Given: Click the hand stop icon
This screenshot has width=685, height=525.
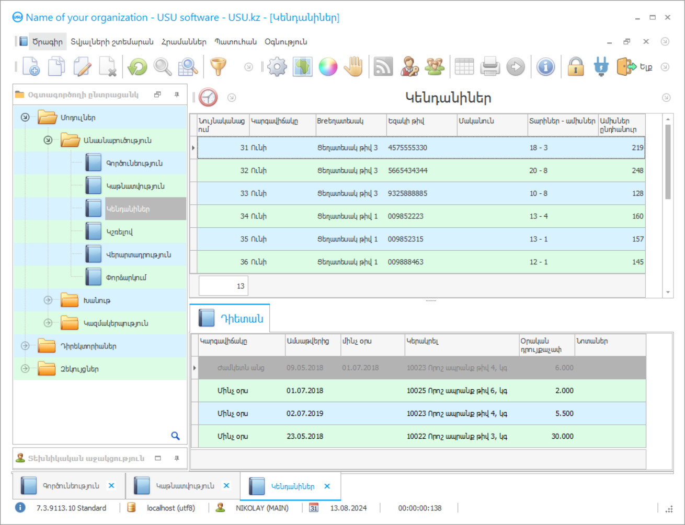Looking at the screenshot, I should [x=354, y=67].
